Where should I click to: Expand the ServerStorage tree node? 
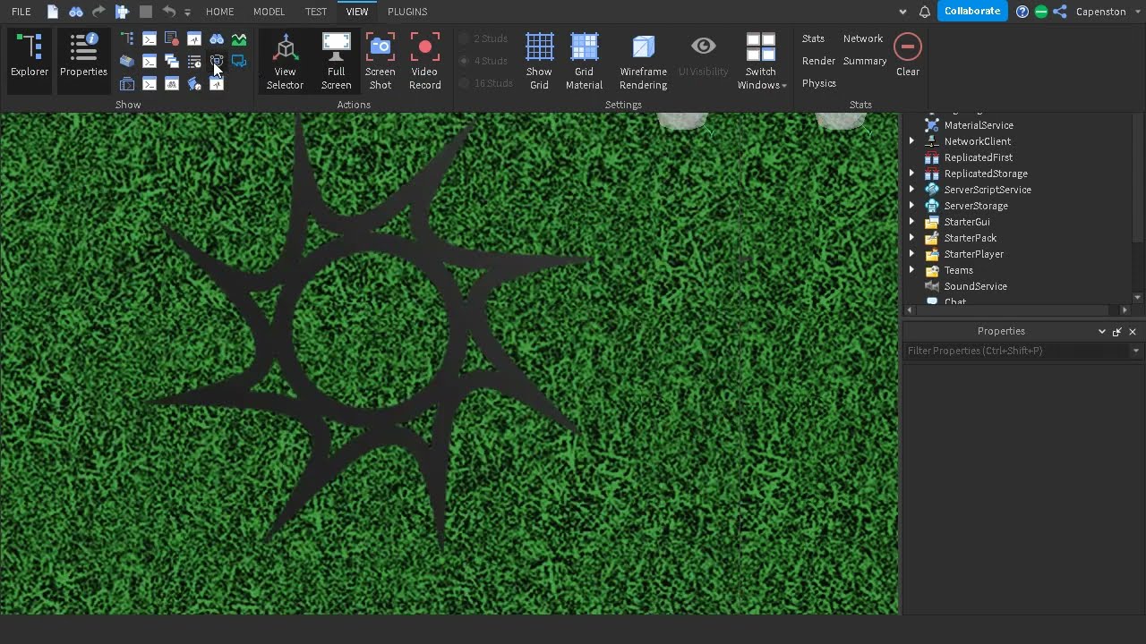pyautogui.click(x=911, y=206)
